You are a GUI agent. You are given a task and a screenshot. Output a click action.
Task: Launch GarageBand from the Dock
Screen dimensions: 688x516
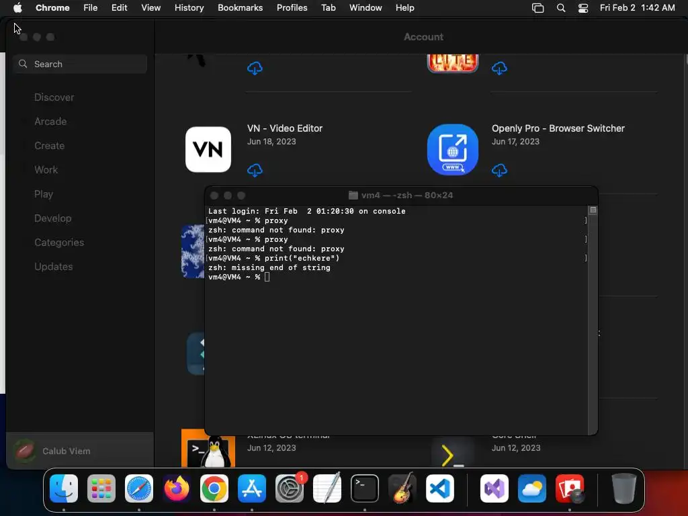[402, 488]
